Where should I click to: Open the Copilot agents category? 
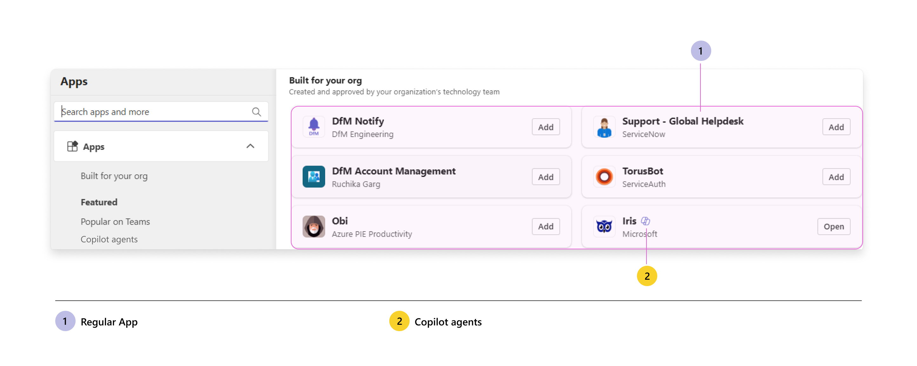[109, 239]
